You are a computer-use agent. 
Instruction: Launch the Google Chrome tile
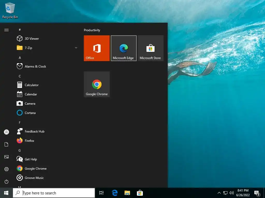pyautogui.click(x=97, y=84)
